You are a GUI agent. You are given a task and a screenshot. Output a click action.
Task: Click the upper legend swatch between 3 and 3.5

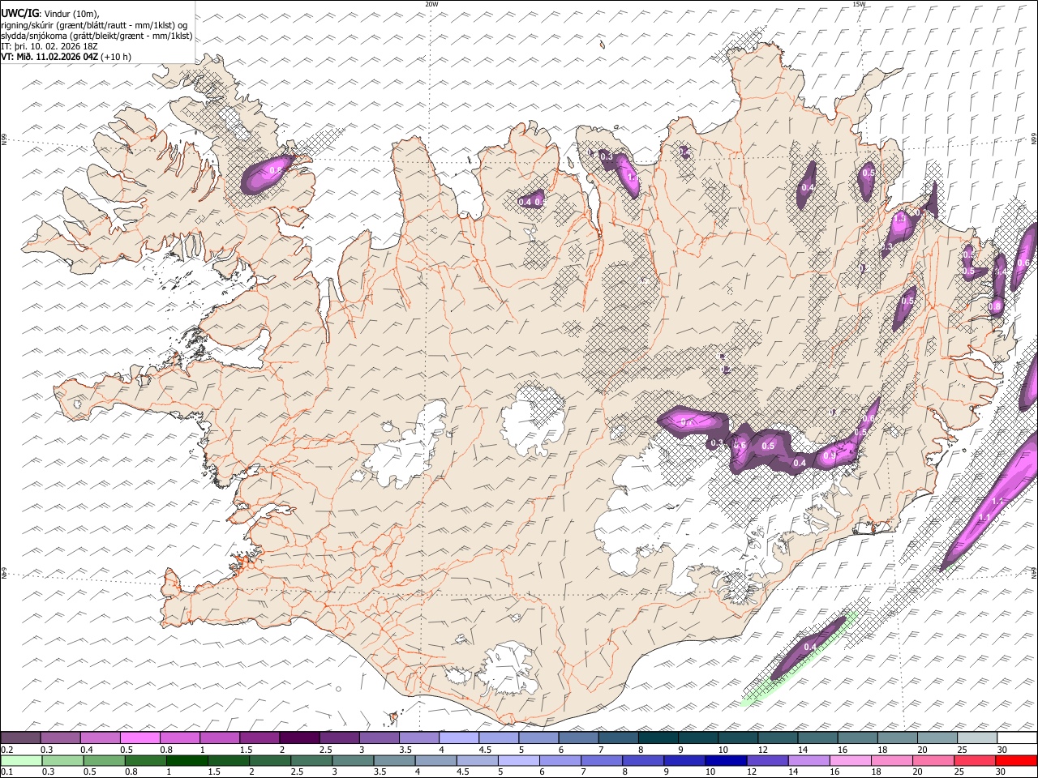[379, 738]
